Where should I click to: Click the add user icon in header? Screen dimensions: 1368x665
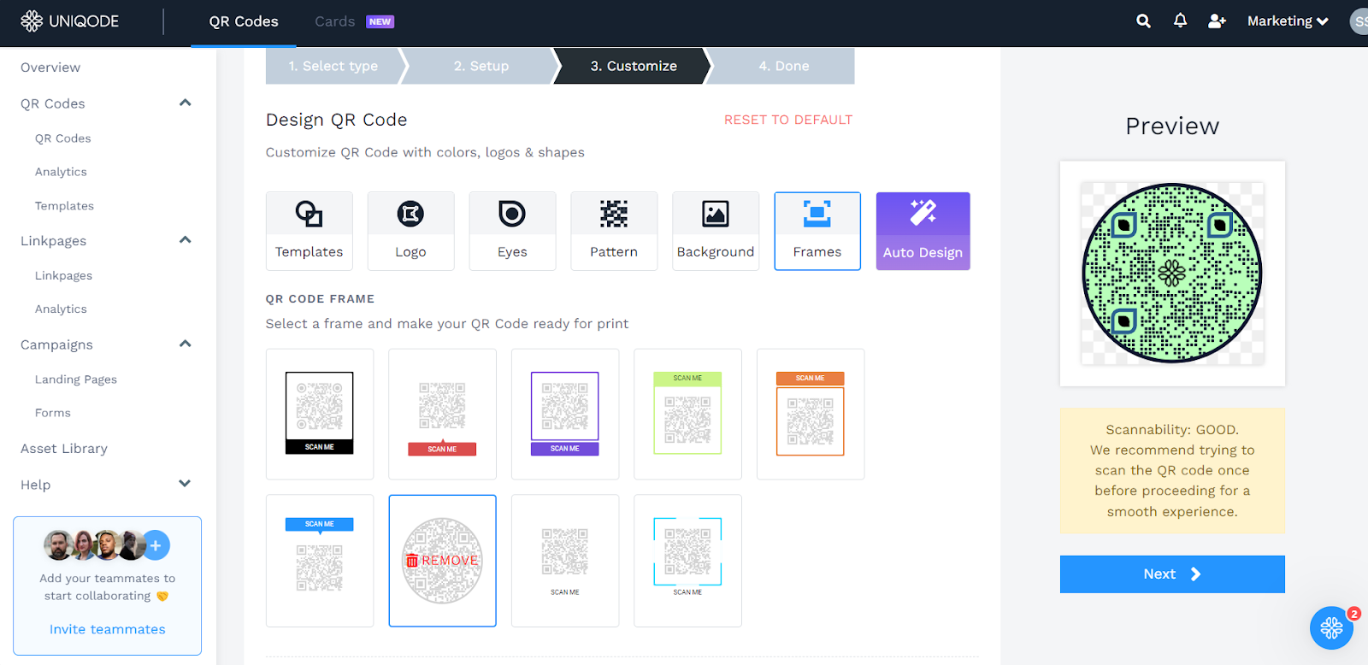(x=1217, y=21)
